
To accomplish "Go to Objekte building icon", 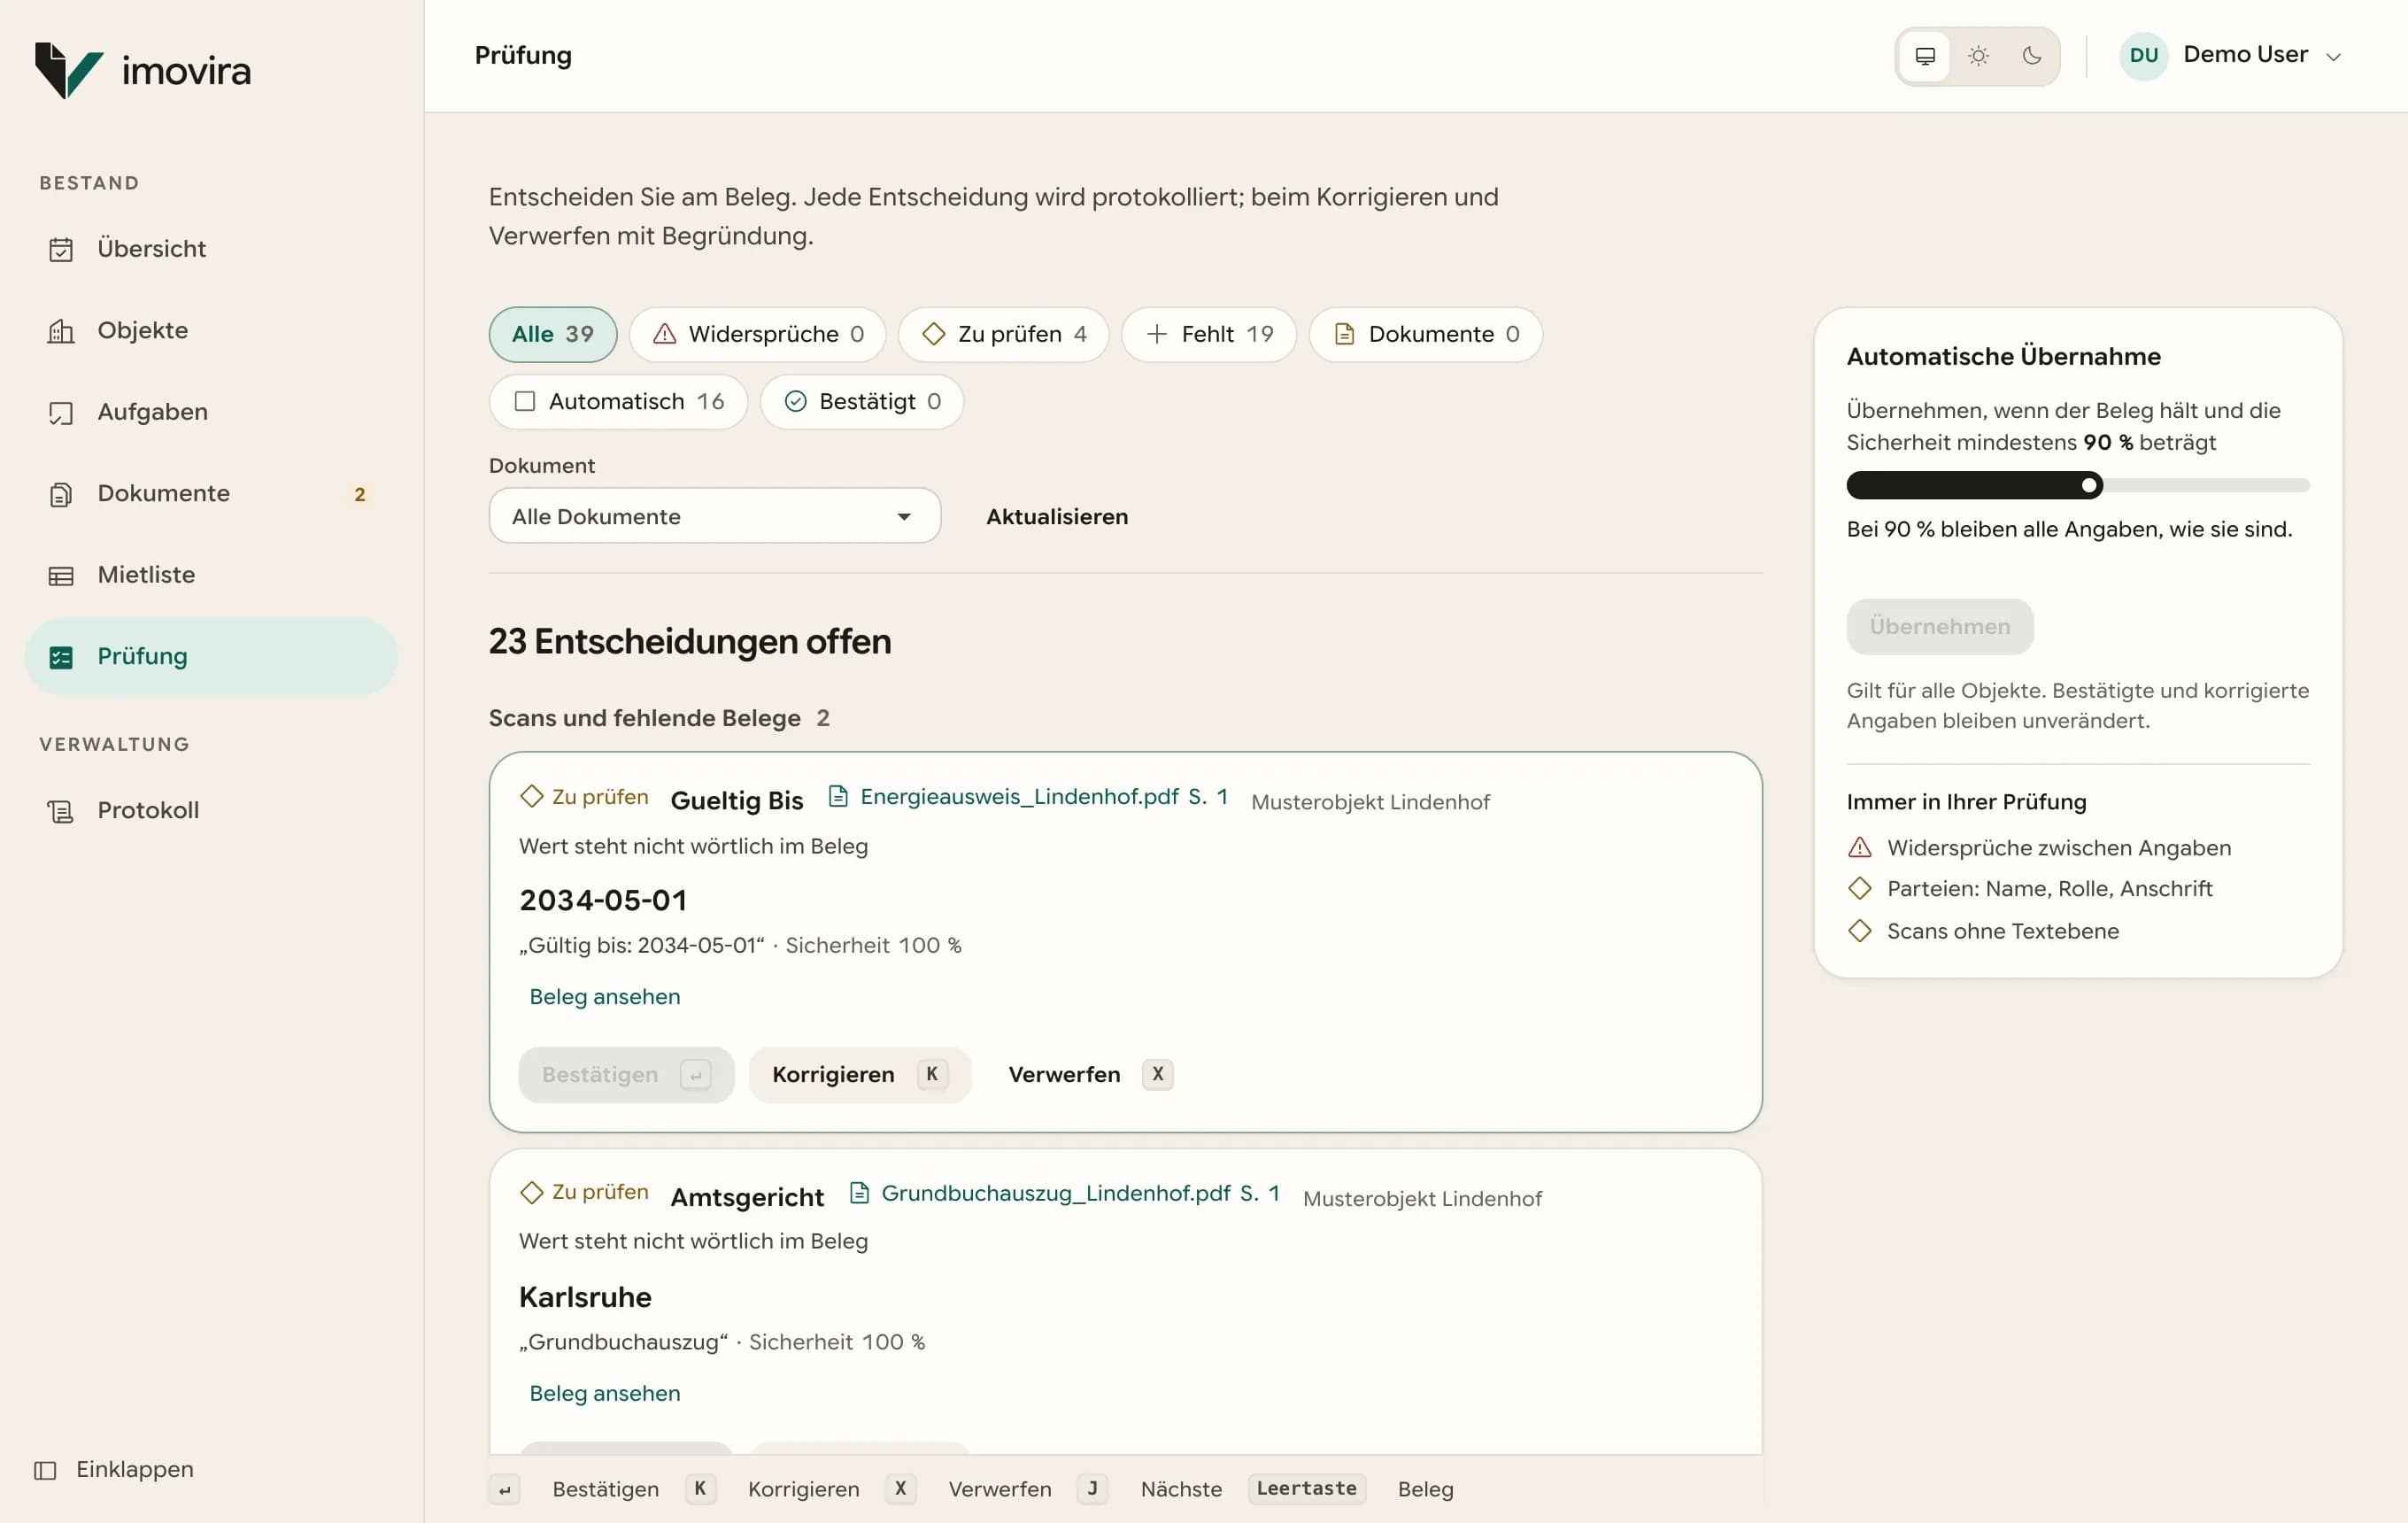I will click(61, 331).
